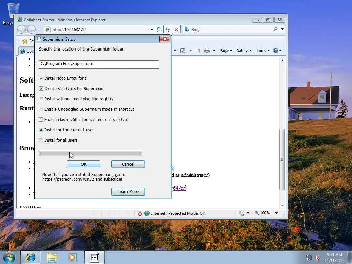The height and width of the screenshot is (264, 352).
Task: Open the privacy dropdown arrow in status bar
Action: [248, 213]
